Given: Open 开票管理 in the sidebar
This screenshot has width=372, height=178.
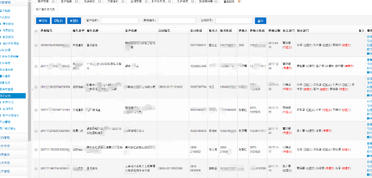Looking at the screenshot, I should 5,122.
